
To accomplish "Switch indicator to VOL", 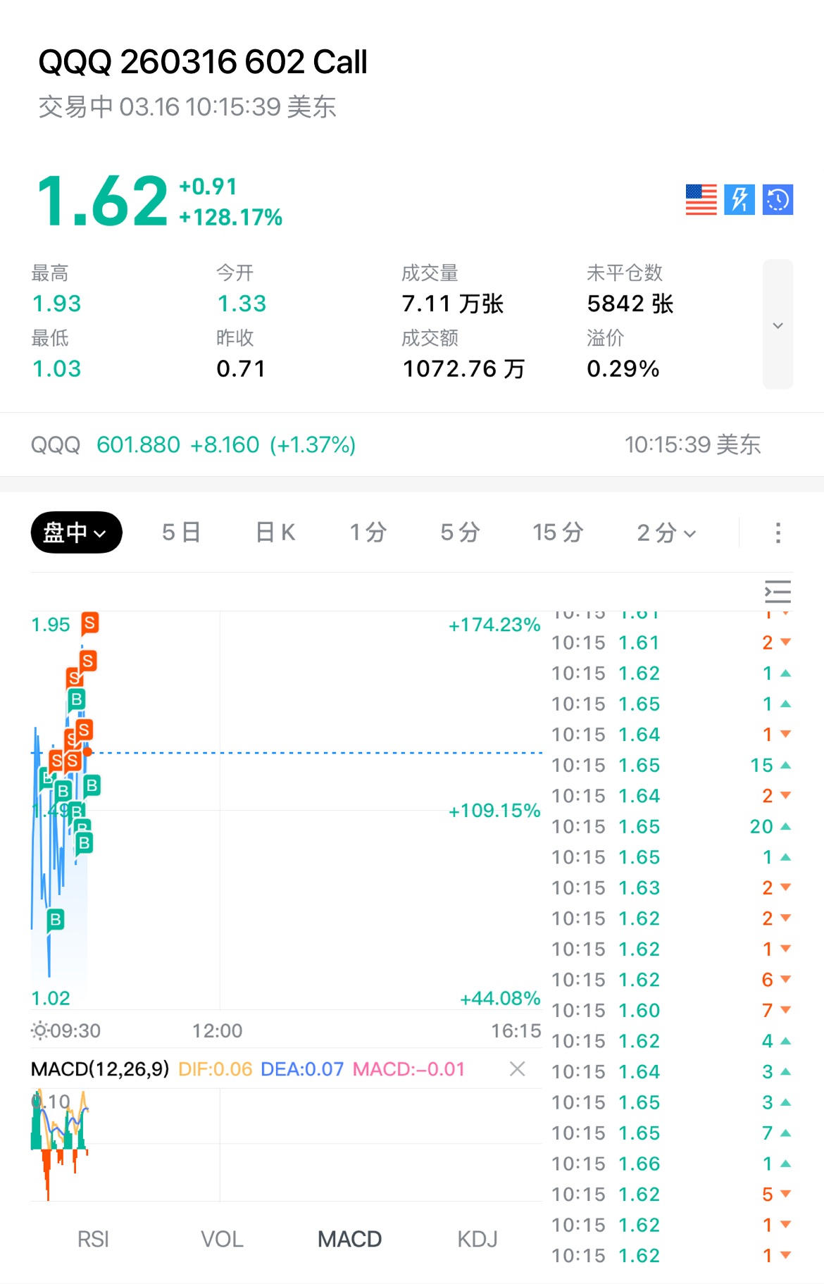I will (x=222, y=1239).
